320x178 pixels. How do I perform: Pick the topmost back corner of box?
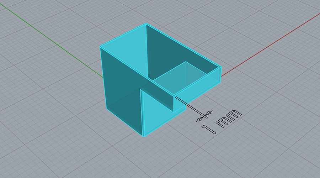click(146, 24)
